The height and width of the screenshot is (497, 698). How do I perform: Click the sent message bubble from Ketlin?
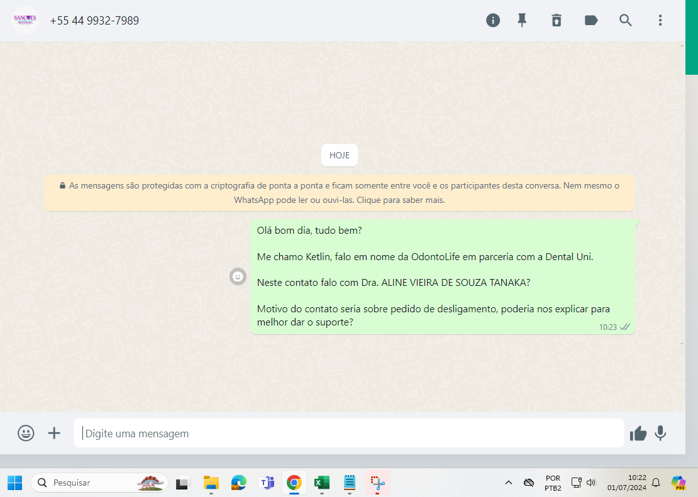point(443,276)
